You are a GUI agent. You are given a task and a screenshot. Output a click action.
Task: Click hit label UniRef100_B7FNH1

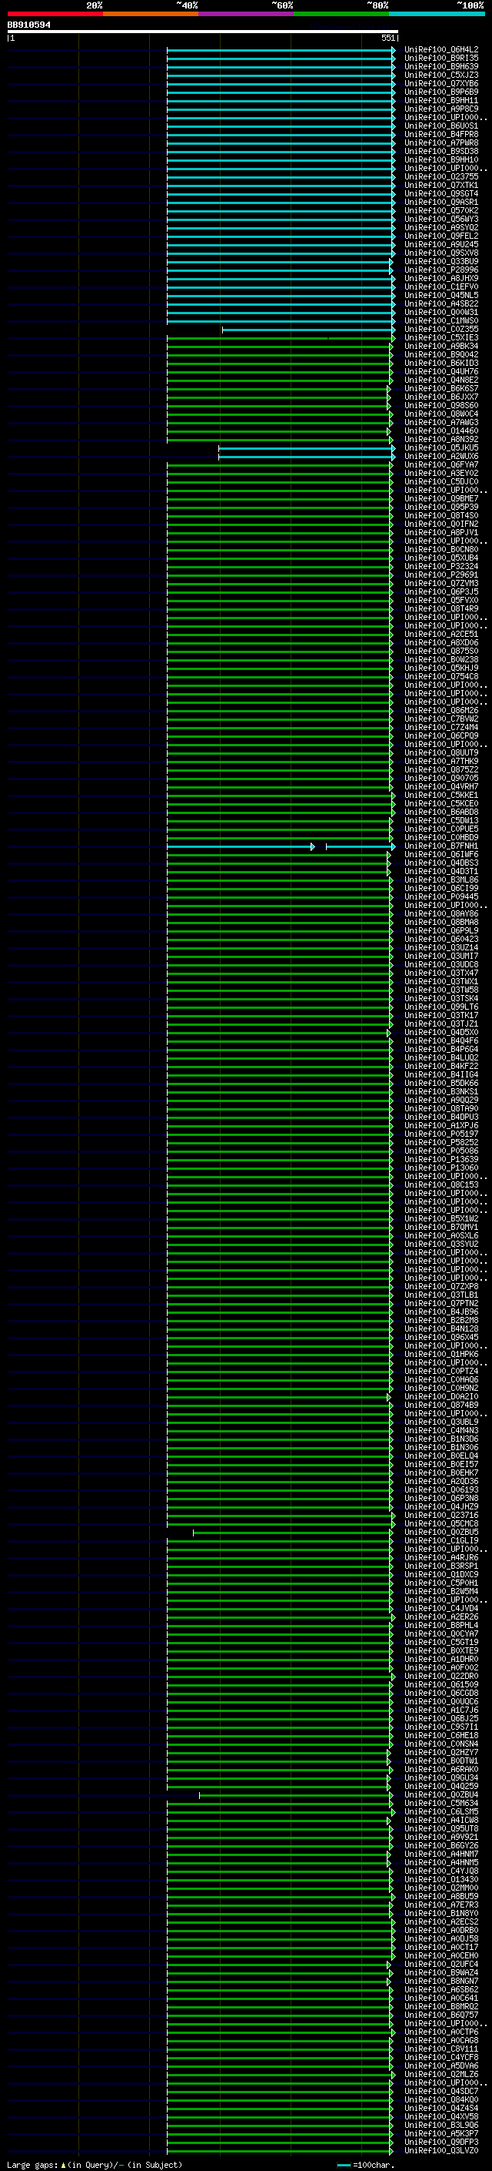440,846
